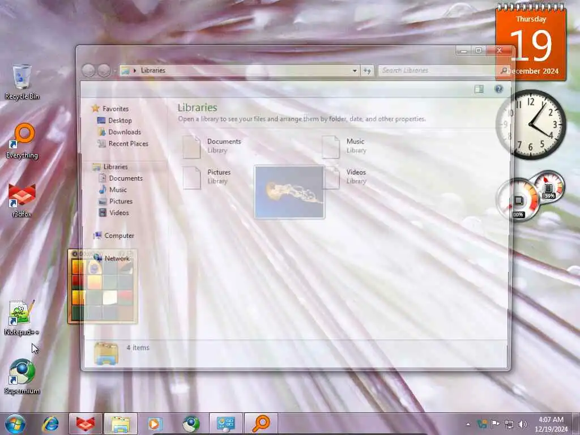Launch Supermium from the desktop shortcut

coord(22,377)
